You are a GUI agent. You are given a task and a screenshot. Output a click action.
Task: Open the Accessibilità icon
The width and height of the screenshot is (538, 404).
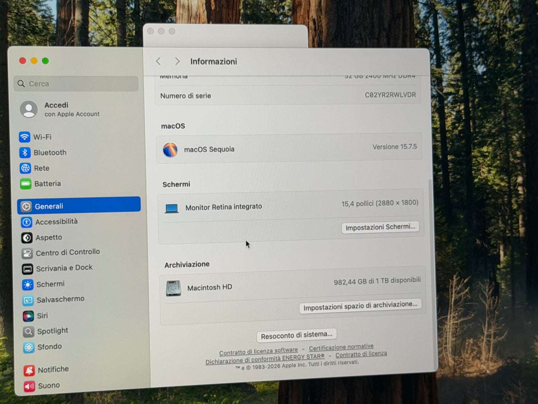pos(26,222)
